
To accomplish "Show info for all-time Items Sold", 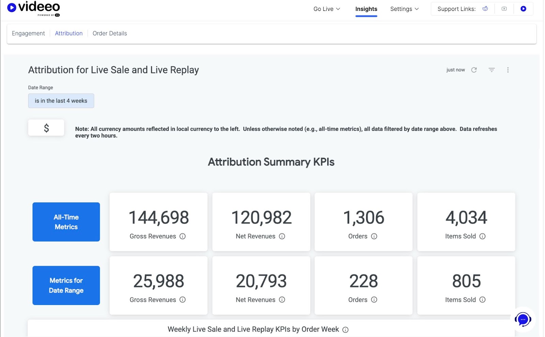I will [x=482, y=236].
